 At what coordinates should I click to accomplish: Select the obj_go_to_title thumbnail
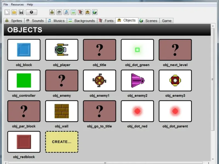100,111
